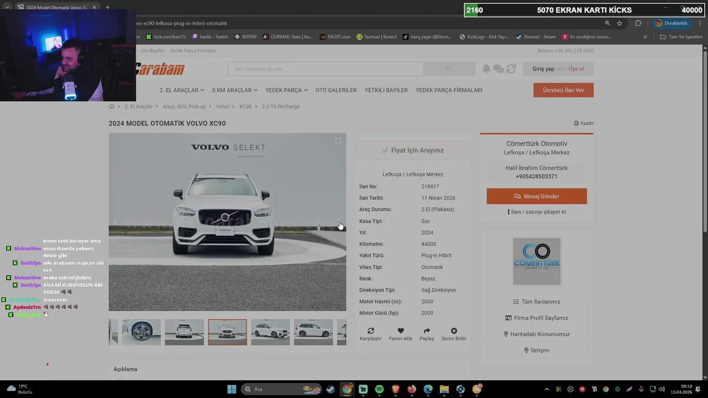Open File Explorer from the taskbar
The width and height of the screenshot is (708, 398).
(x=444, y=389)
